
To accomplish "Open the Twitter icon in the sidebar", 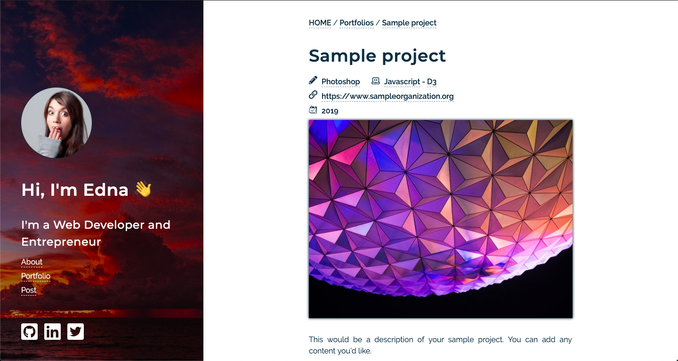I will point(75,331).
